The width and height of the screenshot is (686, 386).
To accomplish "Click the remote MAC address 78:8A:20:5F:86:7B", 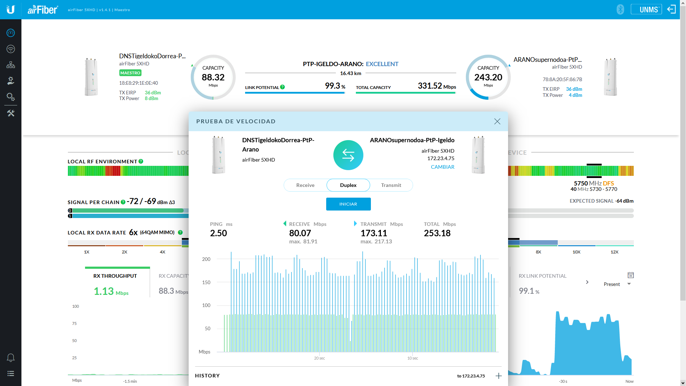I will point(562,79).
